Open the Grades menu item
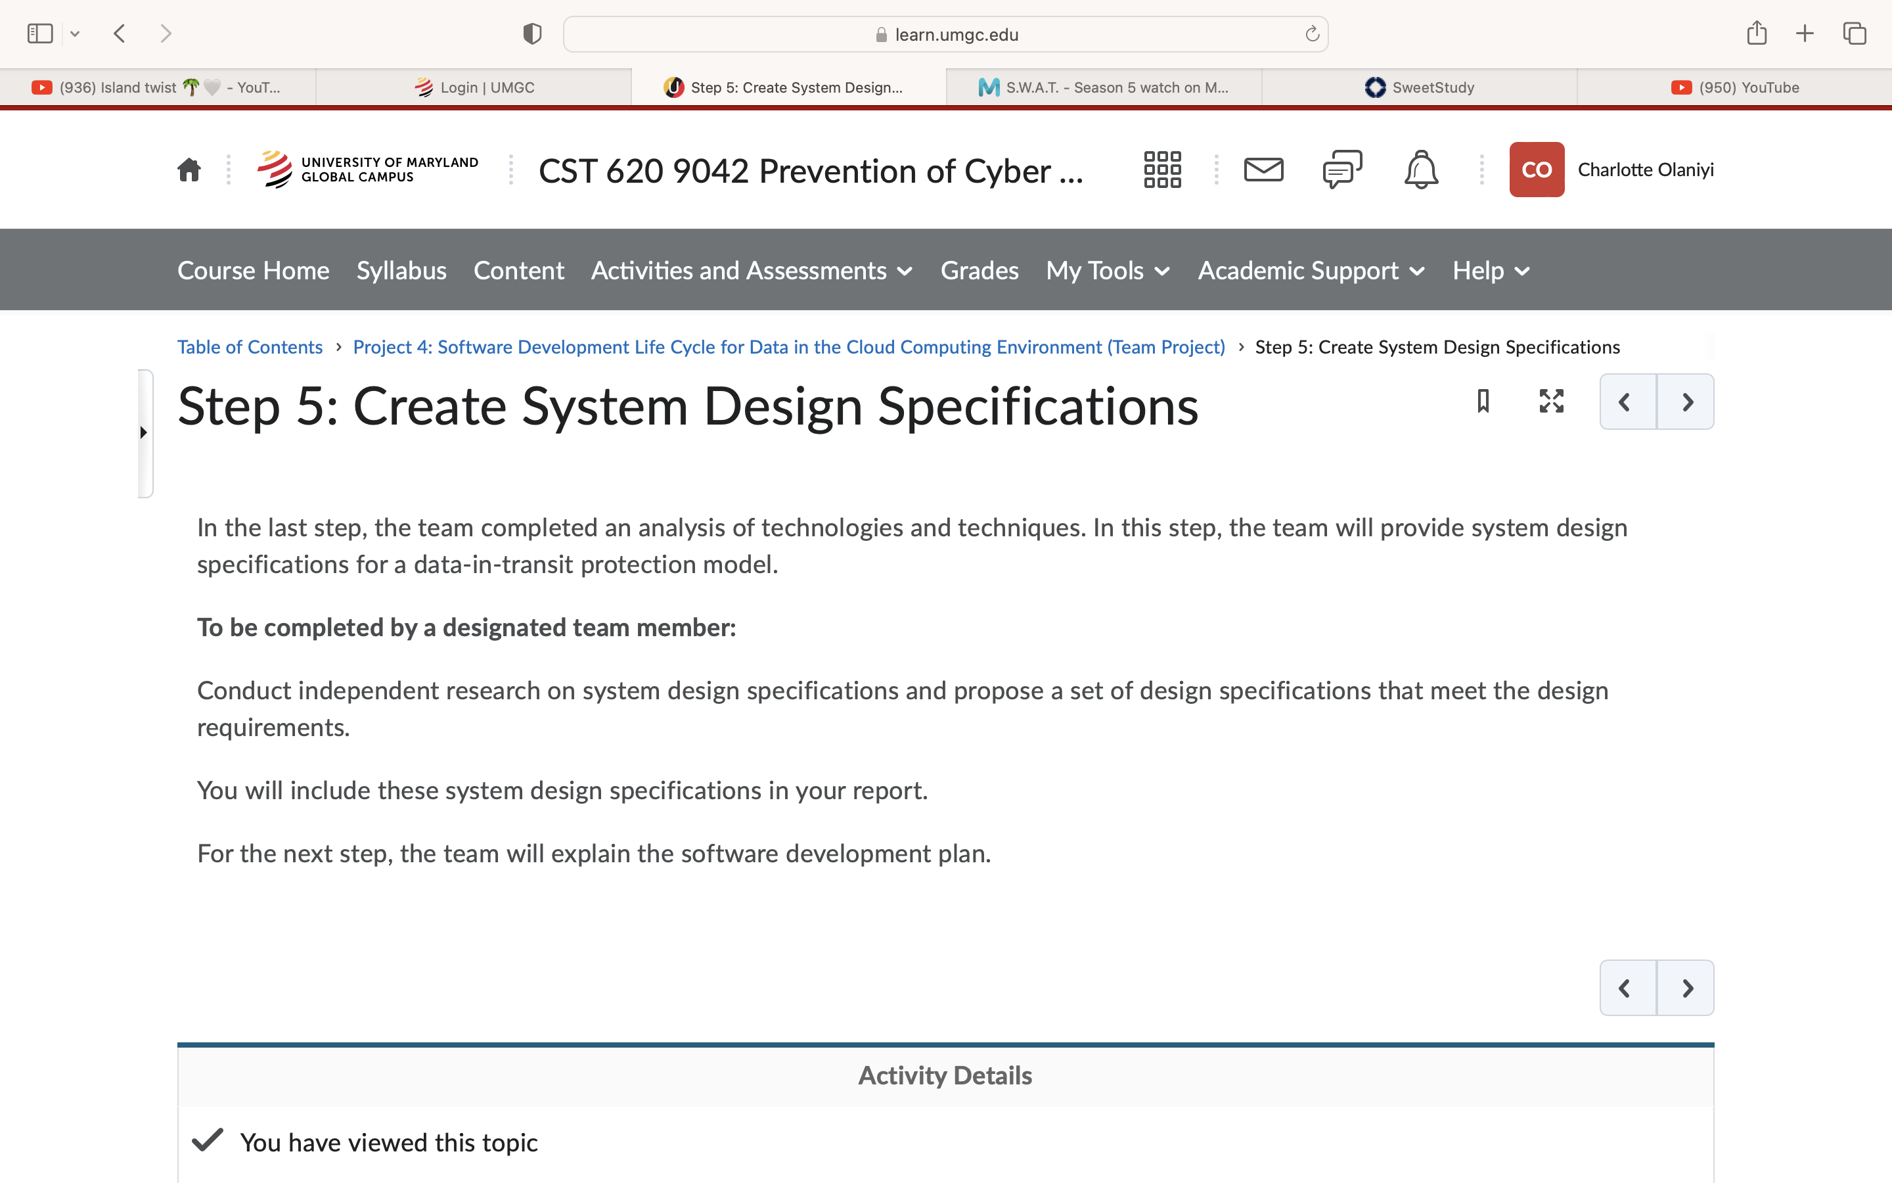This screenshot has height=1183, width=1892. [979, 271]
